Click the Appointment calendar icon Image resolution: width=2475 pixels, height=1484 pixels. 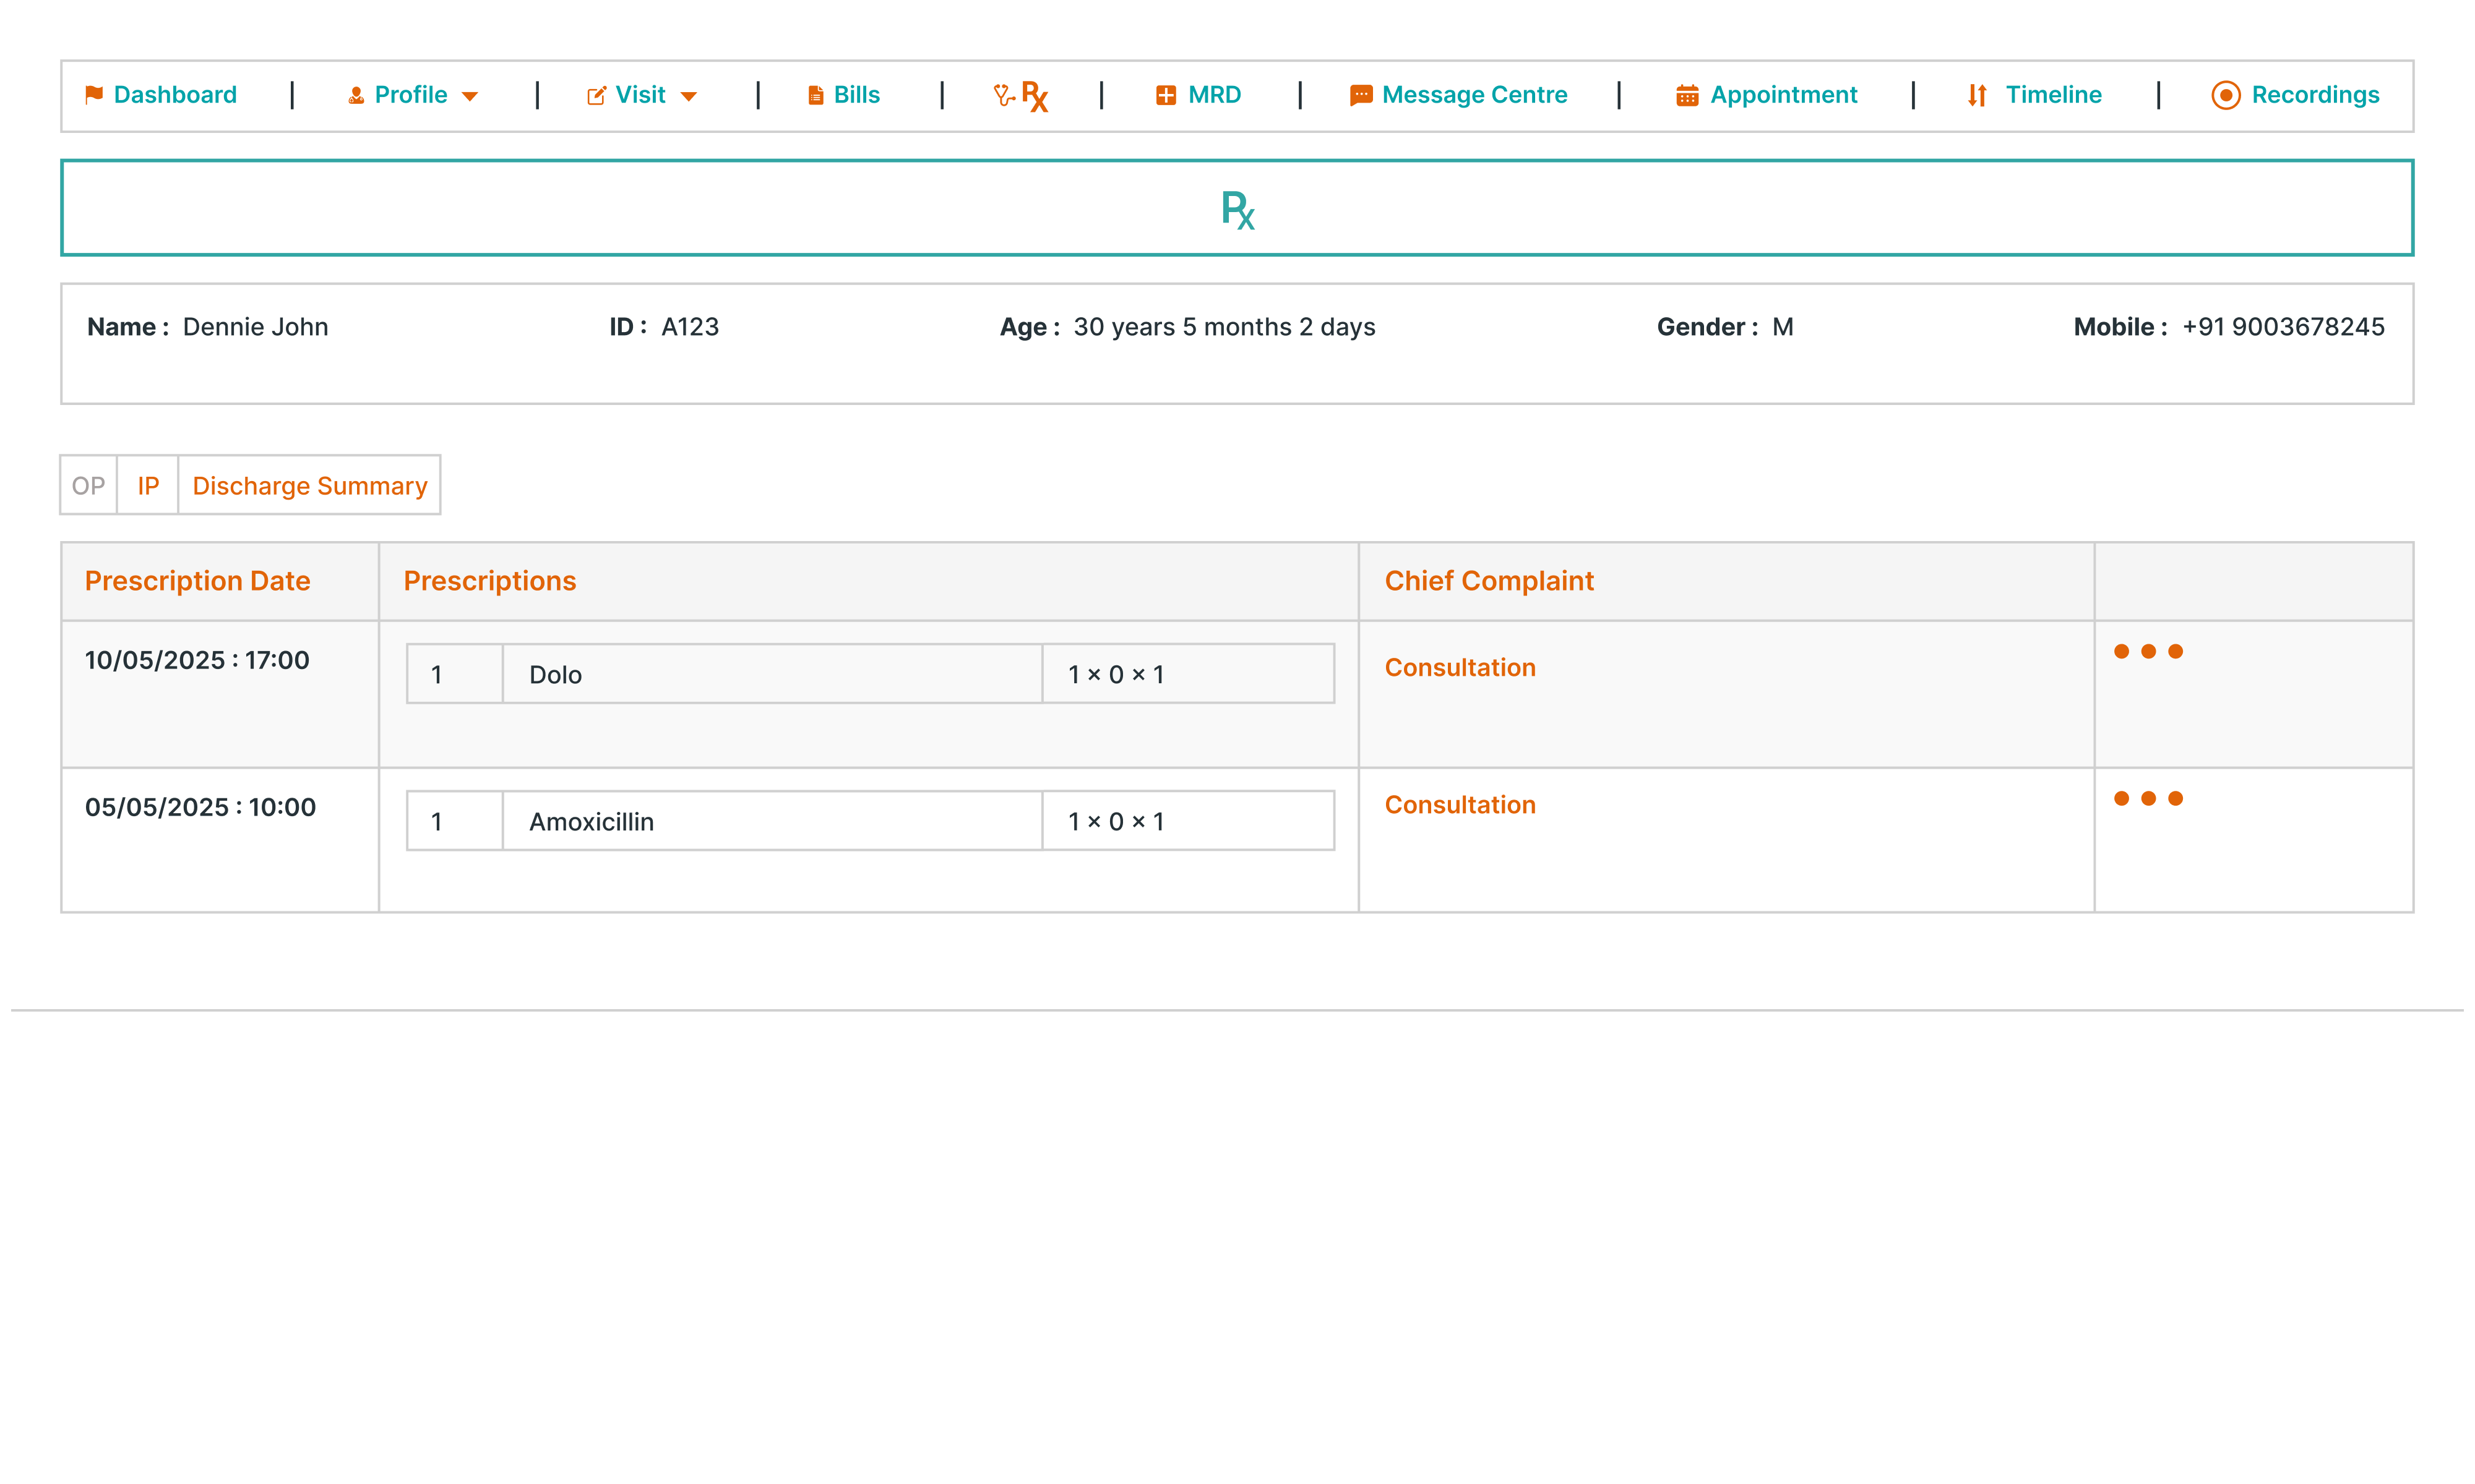(x=1687, y=96)
